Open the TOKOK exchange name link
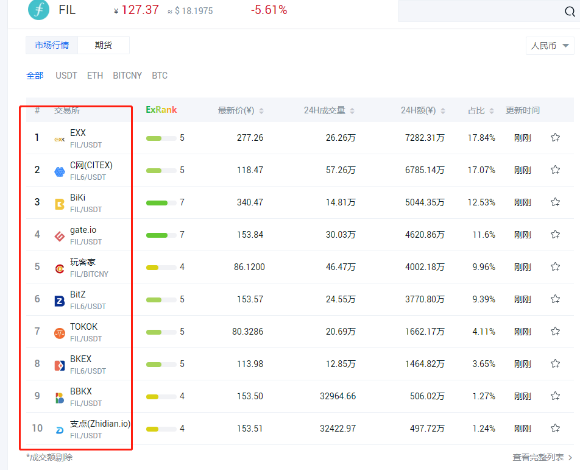580x470 pixels. (x=84, y=326)
